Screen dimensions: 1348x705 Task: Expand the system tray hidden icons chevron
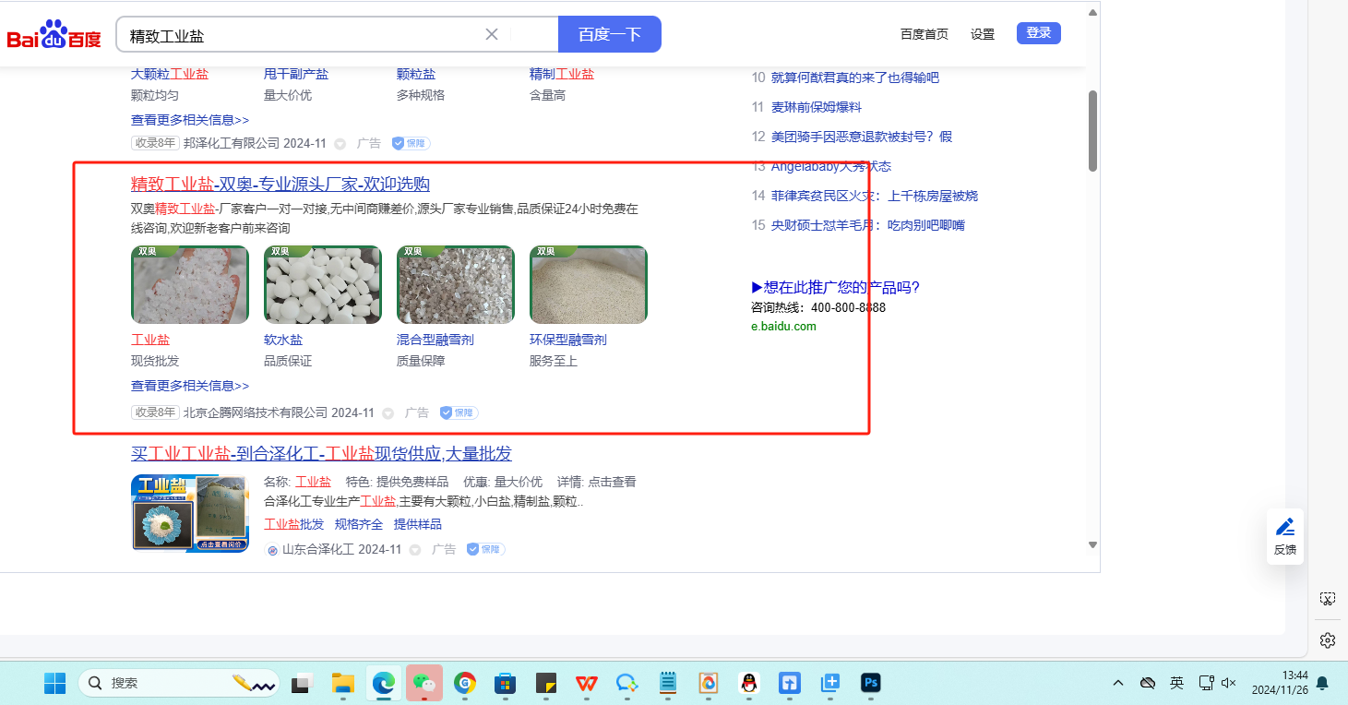tap(1118, 683)
